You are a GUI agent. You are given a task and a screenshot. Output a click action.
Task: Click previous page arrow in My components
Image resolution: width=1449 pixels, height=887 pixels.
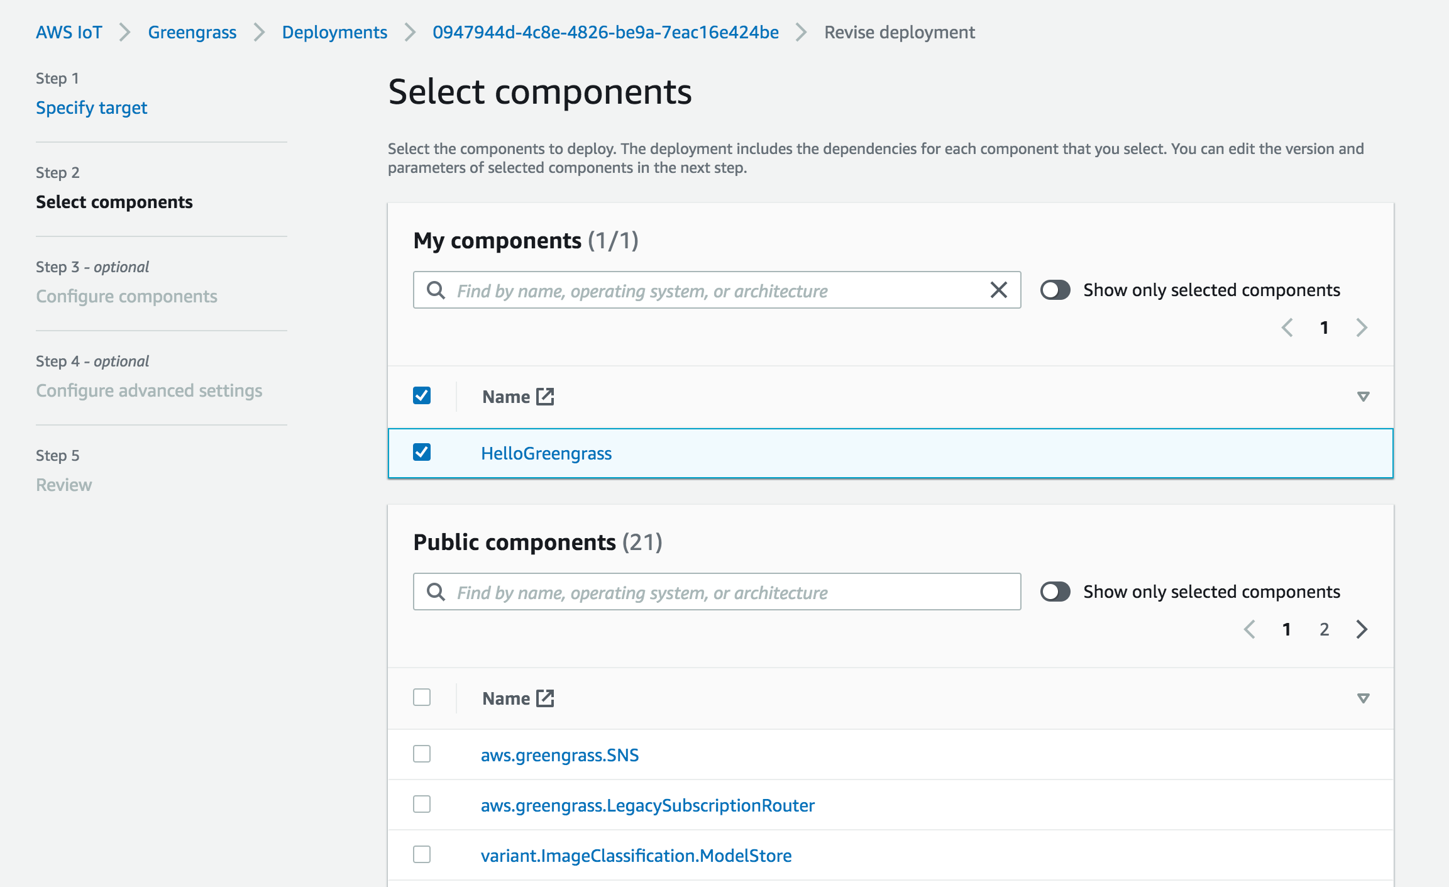tap(1287, 328)
